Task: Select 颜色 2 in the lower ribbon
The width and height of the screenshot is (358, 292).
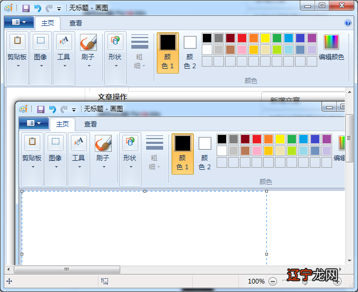Action: pos(204,153)
